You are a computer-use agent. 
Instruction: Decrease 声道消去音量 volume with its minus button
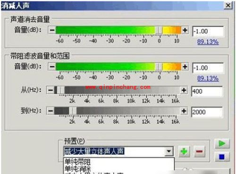(x=52, y=30)
